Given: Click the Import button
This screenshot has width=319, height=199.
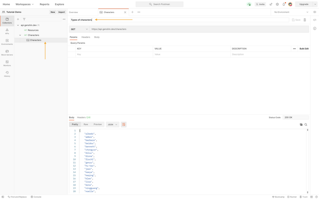Looking at the screenshot, I should coord(62,12).
